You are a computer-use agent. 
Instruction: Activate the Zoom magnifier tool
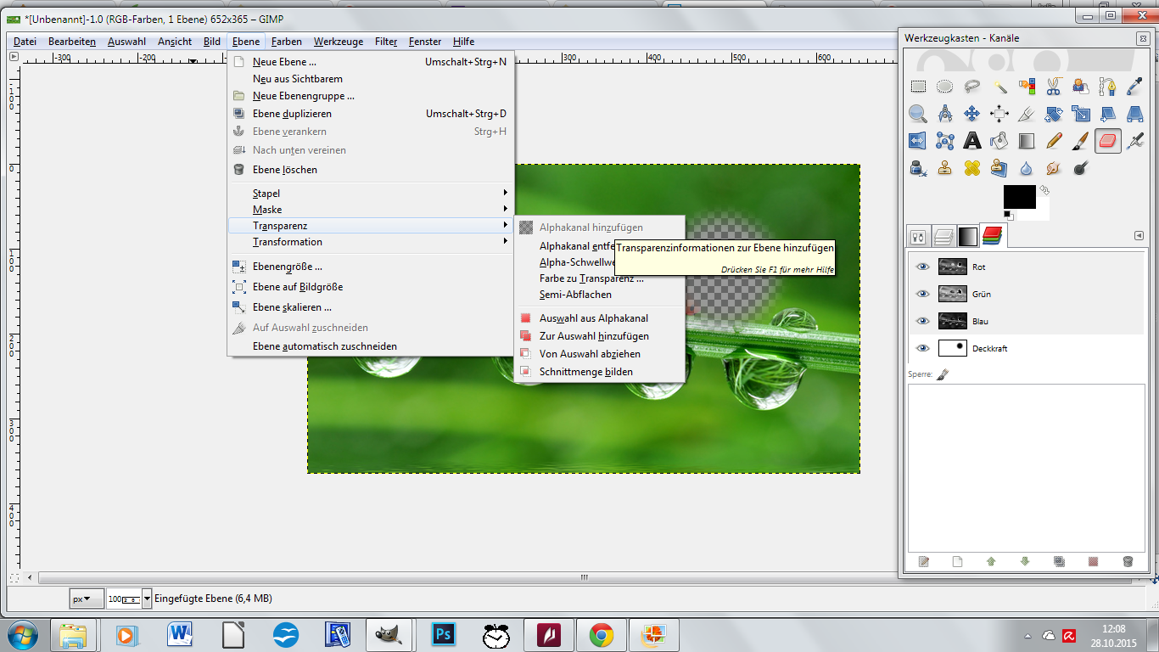pos(918,114)
